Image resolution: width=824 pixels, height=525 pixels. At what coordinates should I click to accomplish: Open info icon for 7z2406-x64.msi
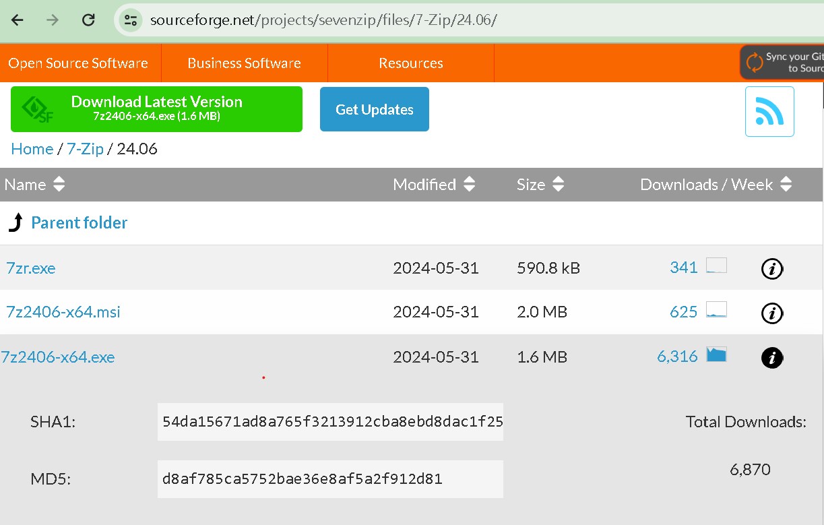point(771,313)
